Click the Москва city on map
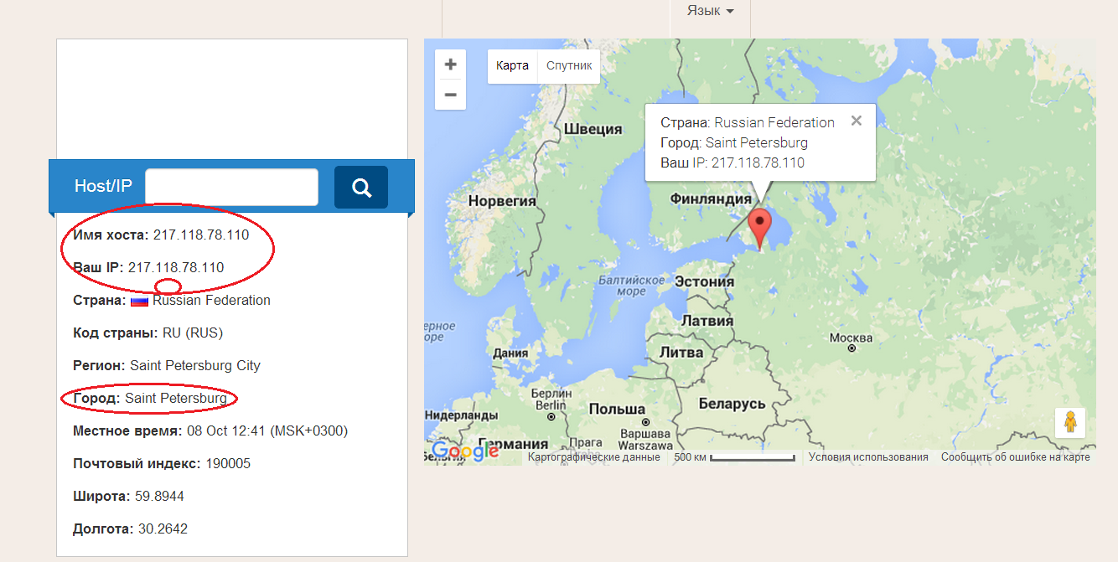 851,339
